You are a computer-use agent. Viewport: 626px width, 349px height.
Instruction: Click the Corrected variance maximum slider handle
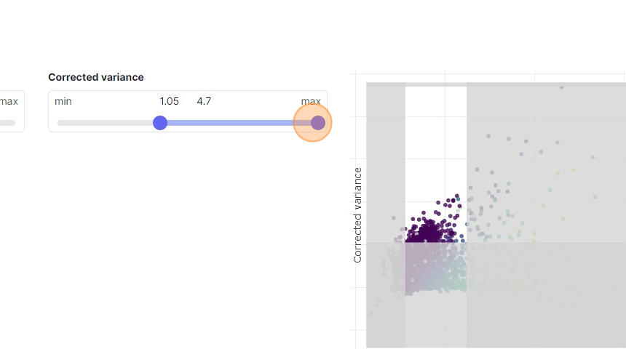click(x=318, y=123)
